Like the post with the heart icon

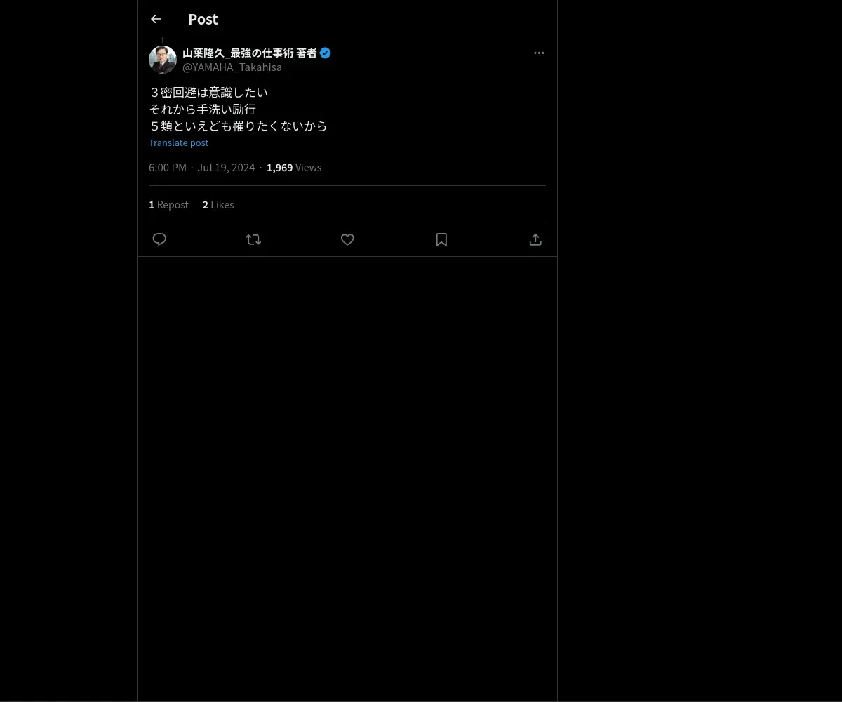click(x=347, y=239)
